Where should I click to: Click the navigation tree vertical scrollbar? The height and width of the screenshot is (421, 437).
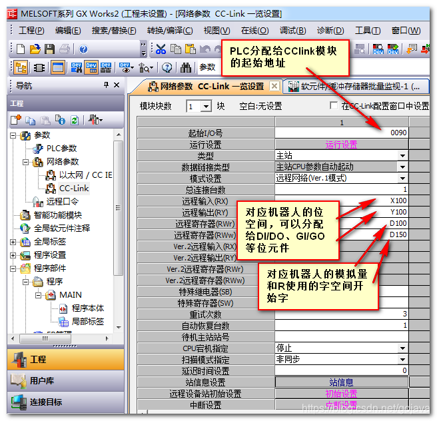[119, 209]
